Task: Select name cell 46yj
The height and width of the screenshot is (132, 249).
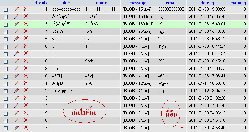Action: click(x=89, y=76)
